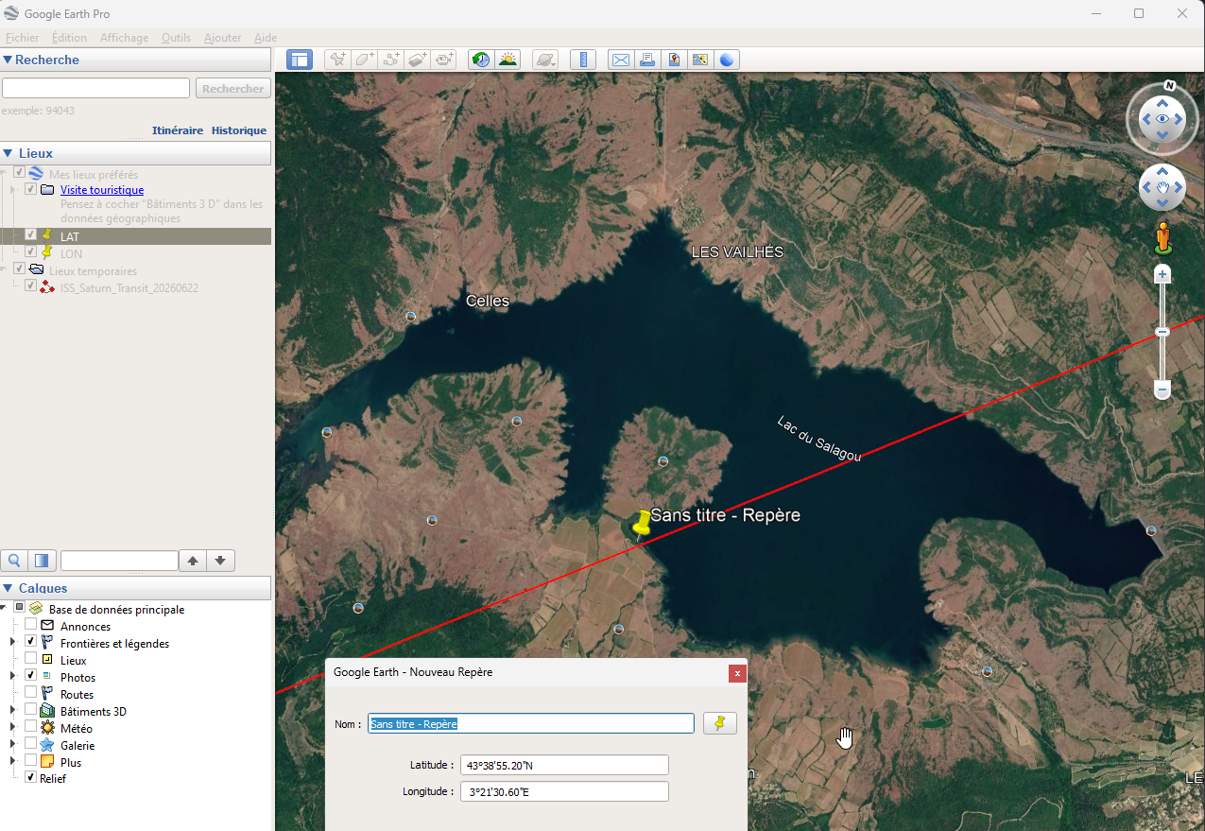The height and width of the screenshot is (831, 1205).
Task: Expand the Photos layer
Action: click(13, 676)
